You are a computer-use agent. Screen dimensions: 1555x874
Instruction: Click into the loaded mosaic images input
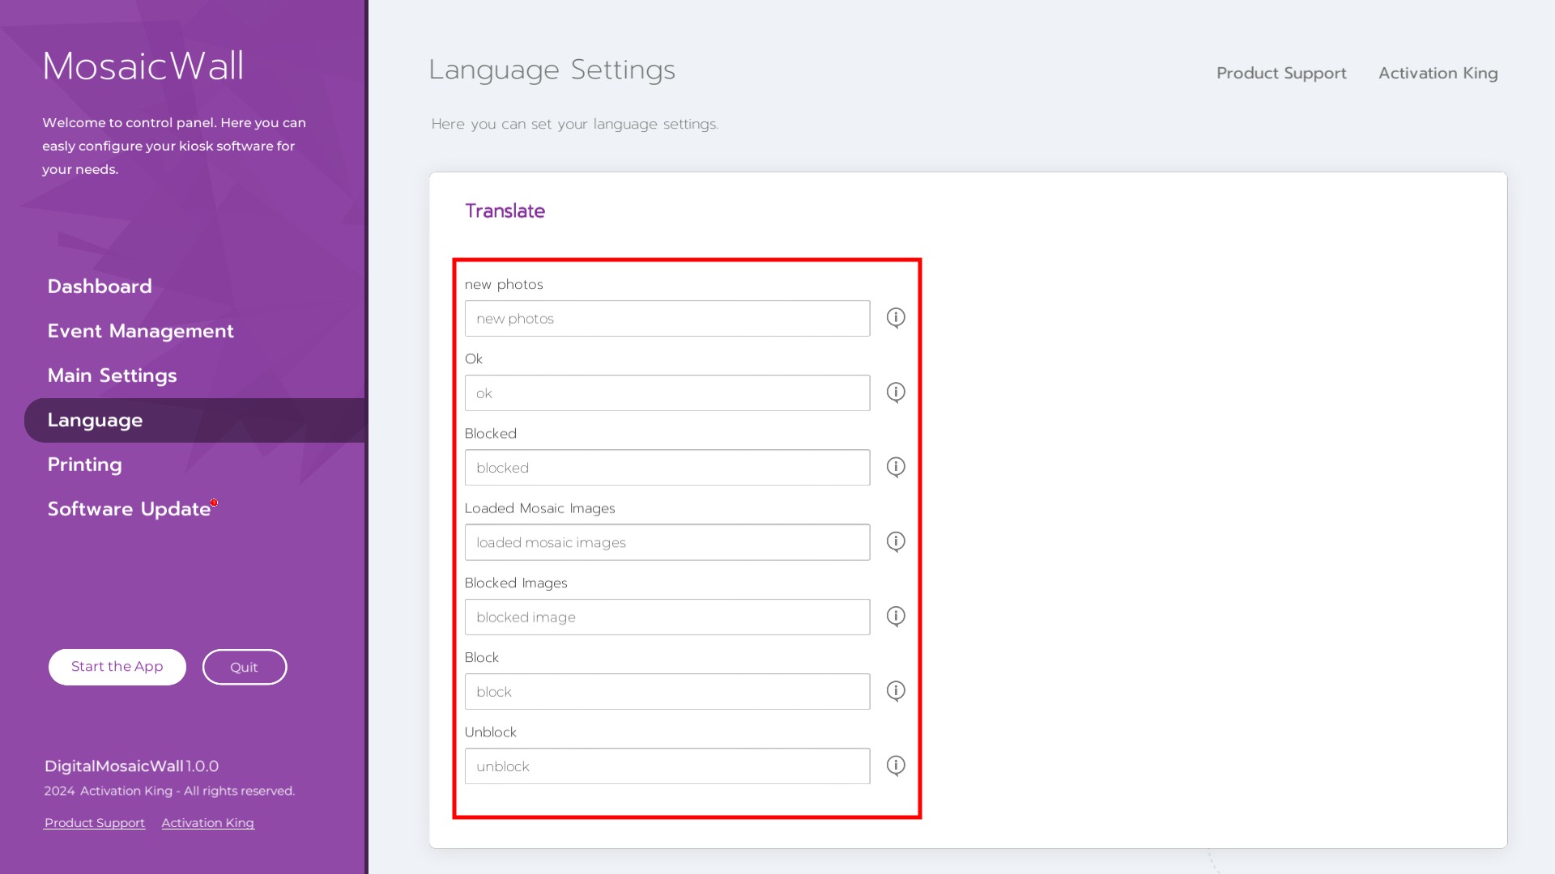click(667, 542)
